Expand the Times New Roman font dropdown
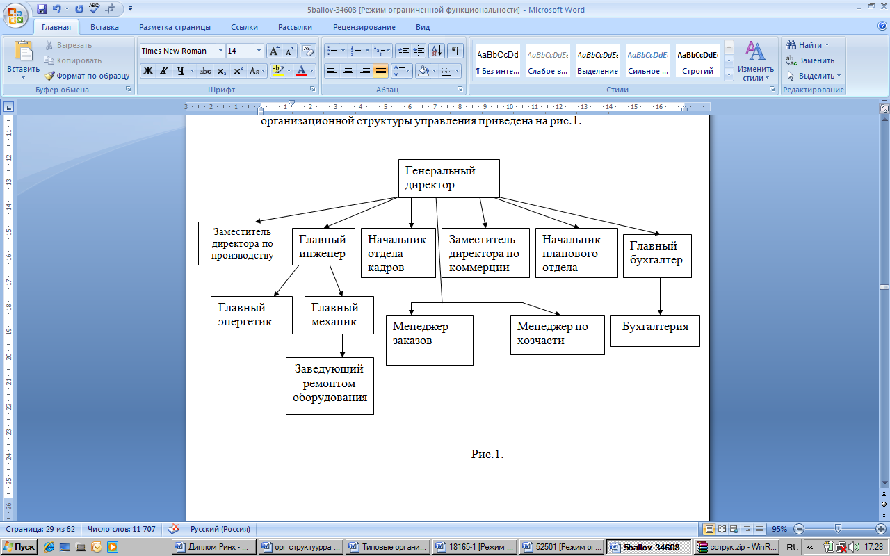Image resolution: width=890 pixels, height=556 pixels. coord(220,51)
